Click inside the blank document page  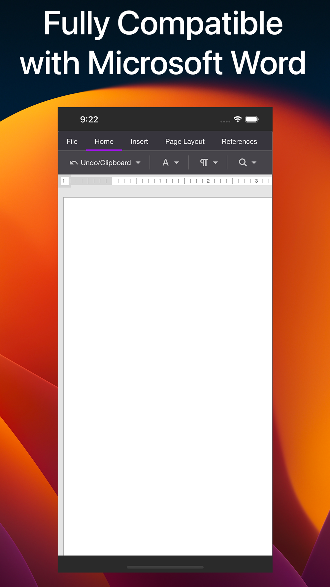[168, 376]
